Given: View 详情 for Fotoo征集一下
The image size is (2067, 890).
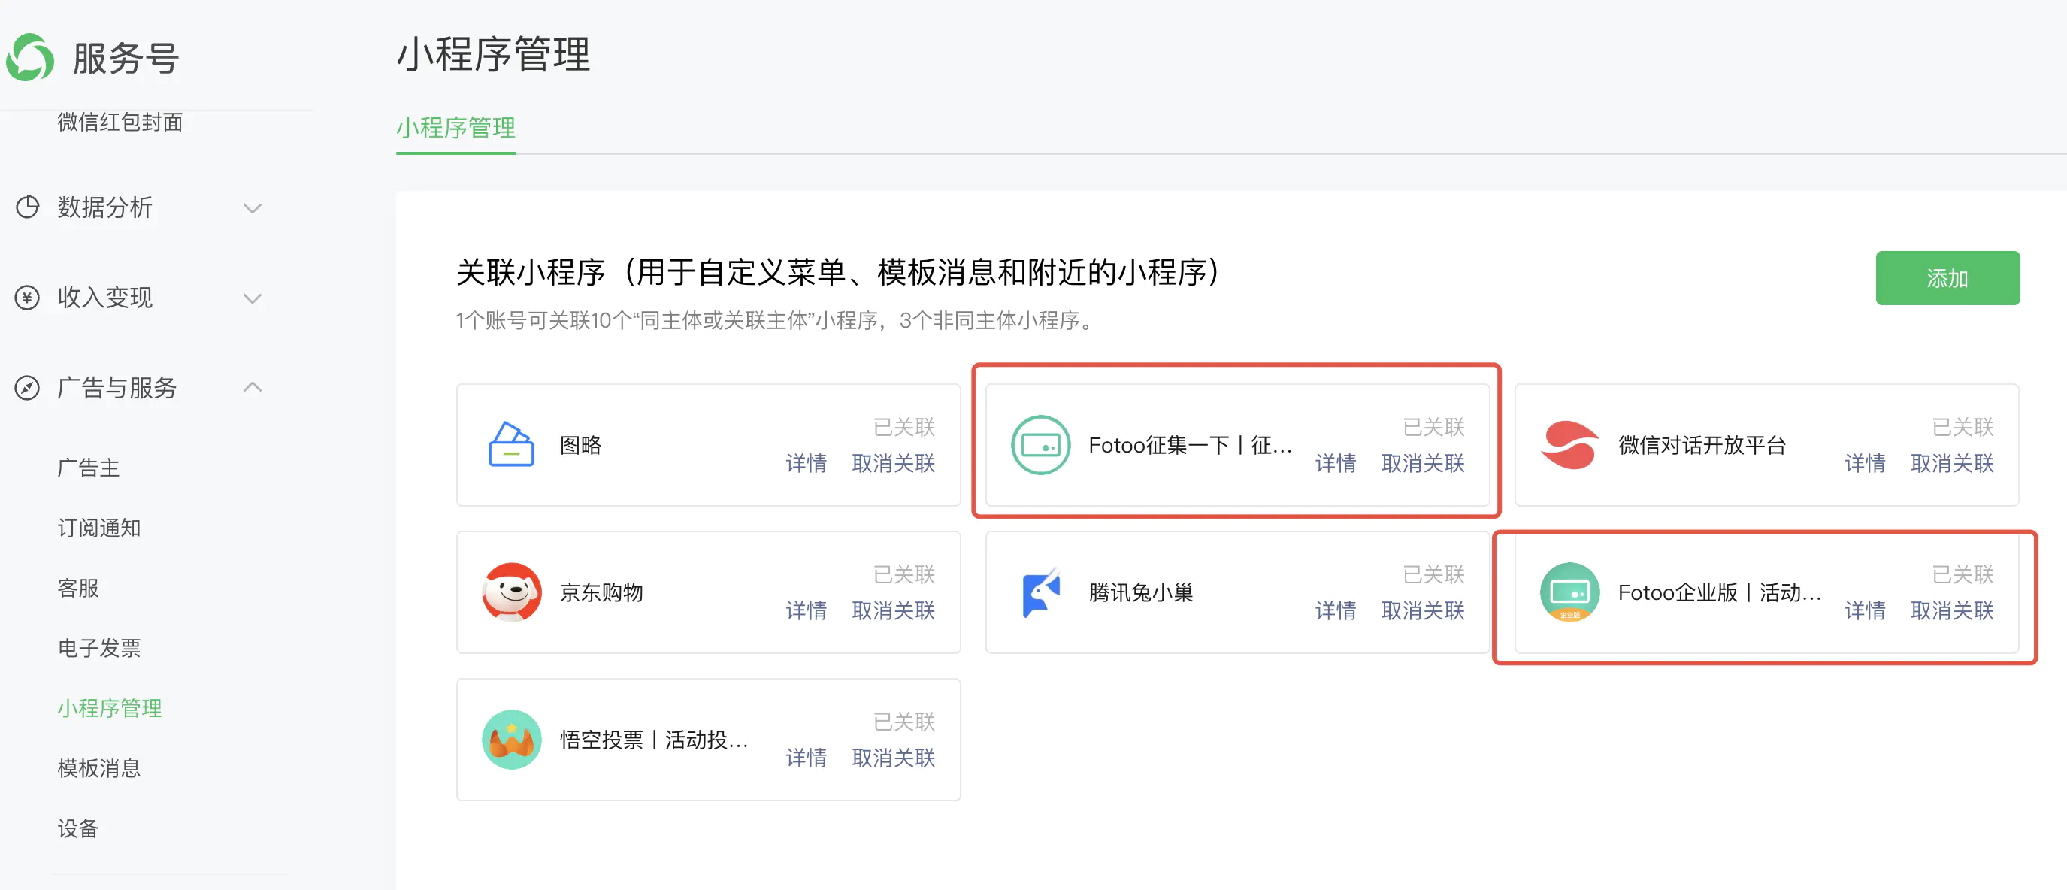Looking at the screenshot, I should [x=1335, y=463].
